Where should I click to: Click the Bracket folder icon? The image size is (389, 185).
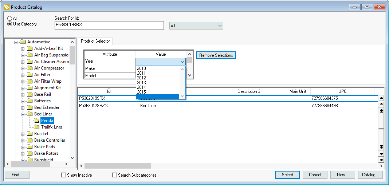tap(30, 134)
